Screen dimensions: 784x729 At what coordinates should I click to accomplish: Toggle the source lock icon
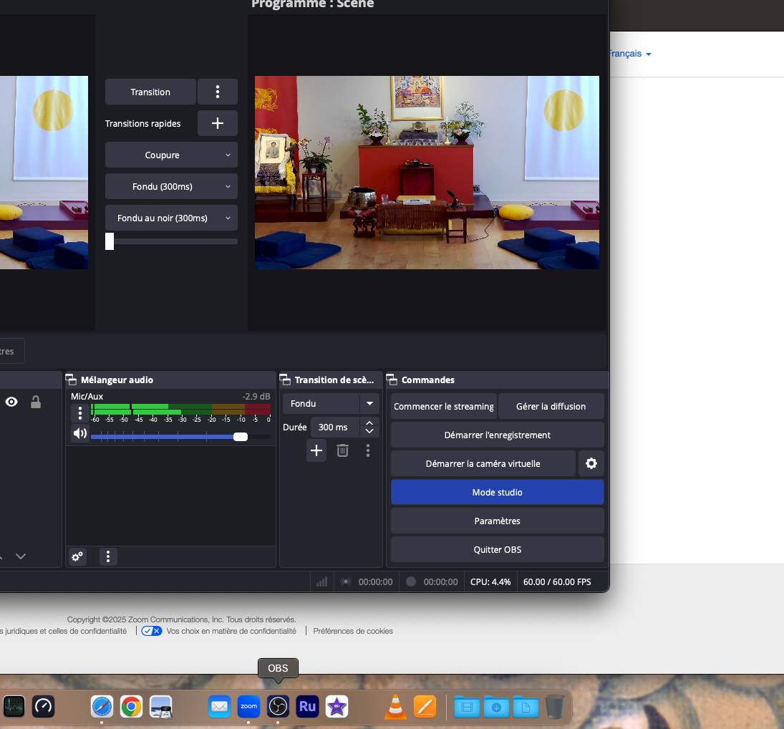pos(35,402)
